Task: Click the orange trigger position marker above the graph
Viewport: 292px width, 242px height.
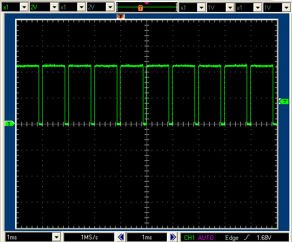Action: pos(120,16)
